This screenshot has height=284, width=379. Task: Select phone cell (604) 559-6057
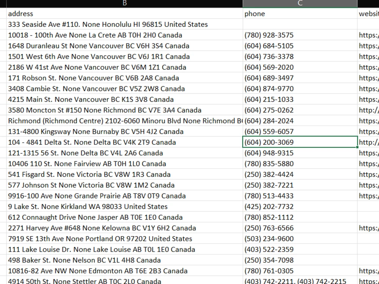300,131
